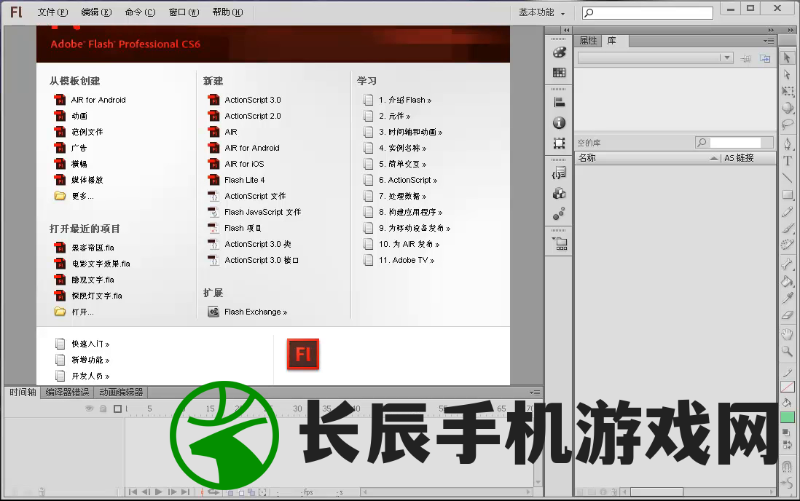Select the Zoom magnifier tool

[787, 351]
